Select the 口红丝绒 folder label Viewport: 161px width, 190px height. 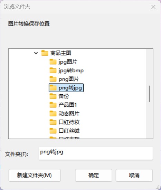69,131
